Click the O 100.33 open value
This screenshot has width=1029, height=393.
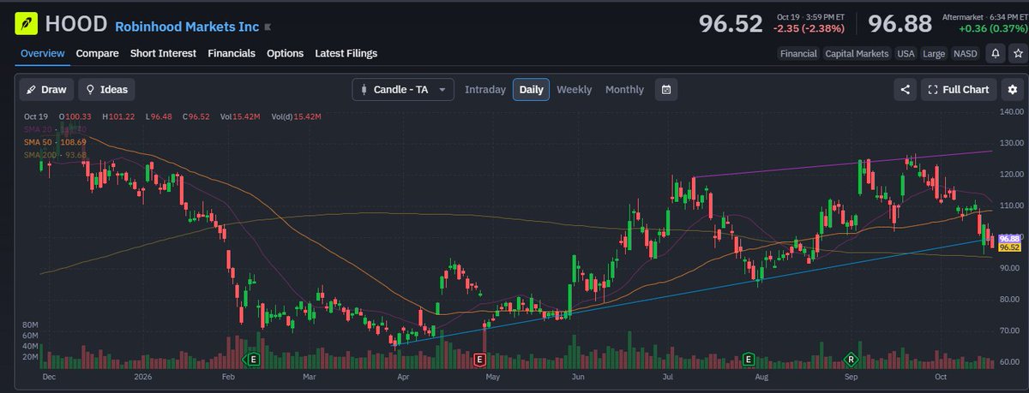pyautogui.click(x=75, y=116)
